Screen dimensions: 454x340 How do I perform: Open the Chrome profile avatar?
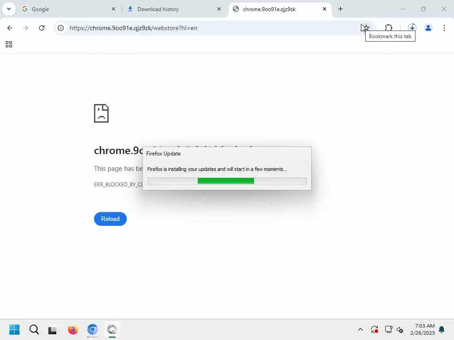pos(428,28)
